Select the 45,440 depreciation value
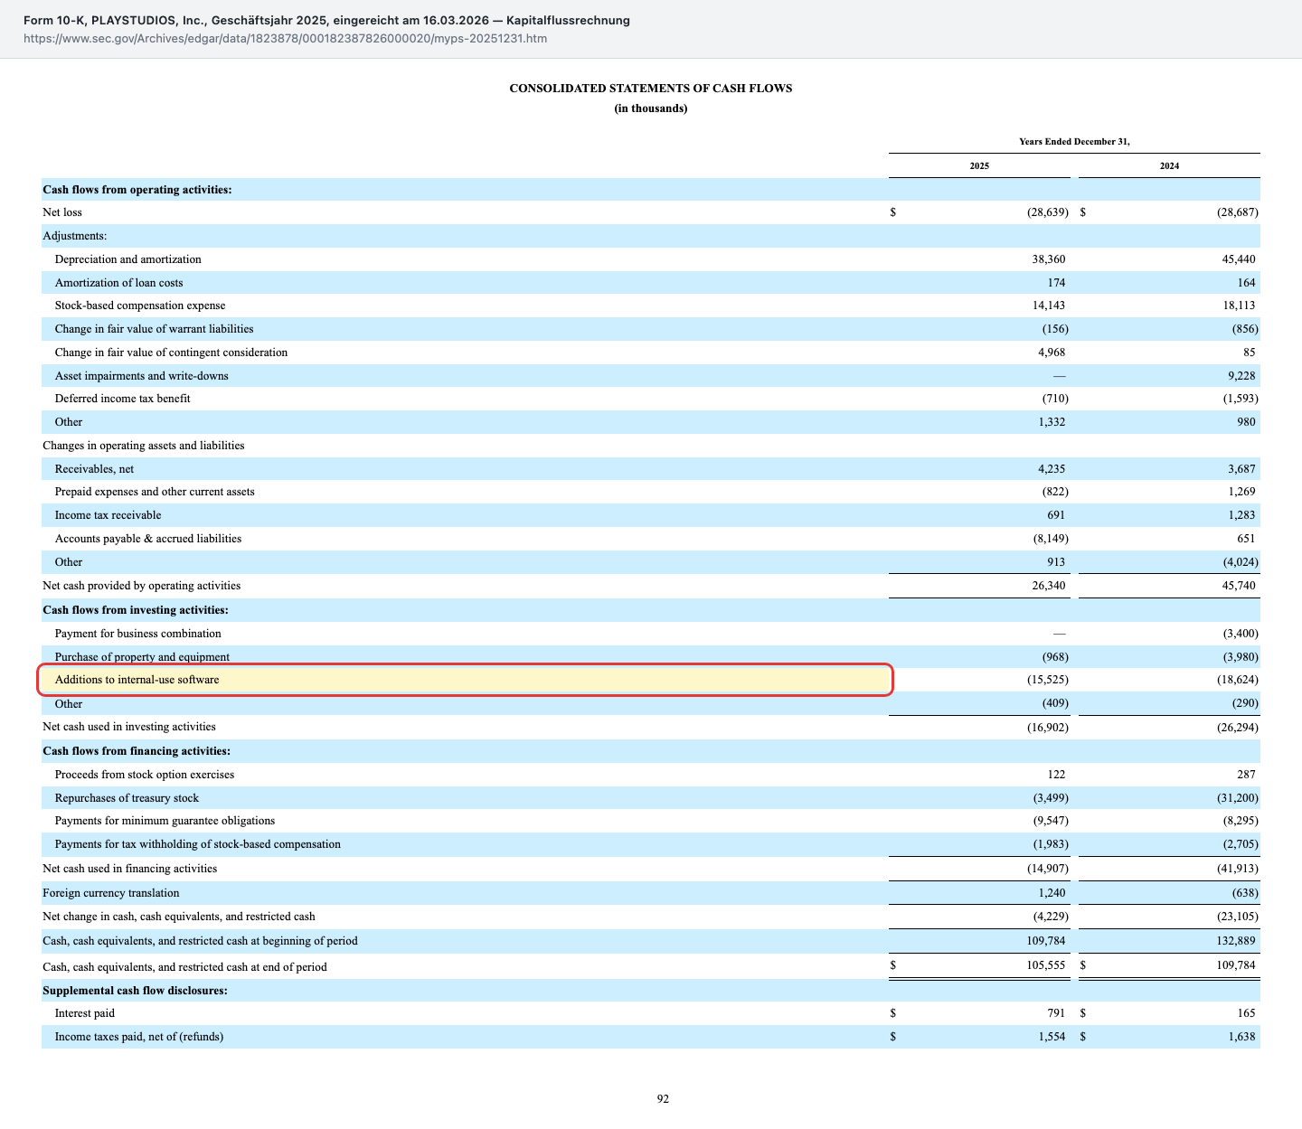The height and width of the screenshot is (1129, 1302). pos(1239,259)
